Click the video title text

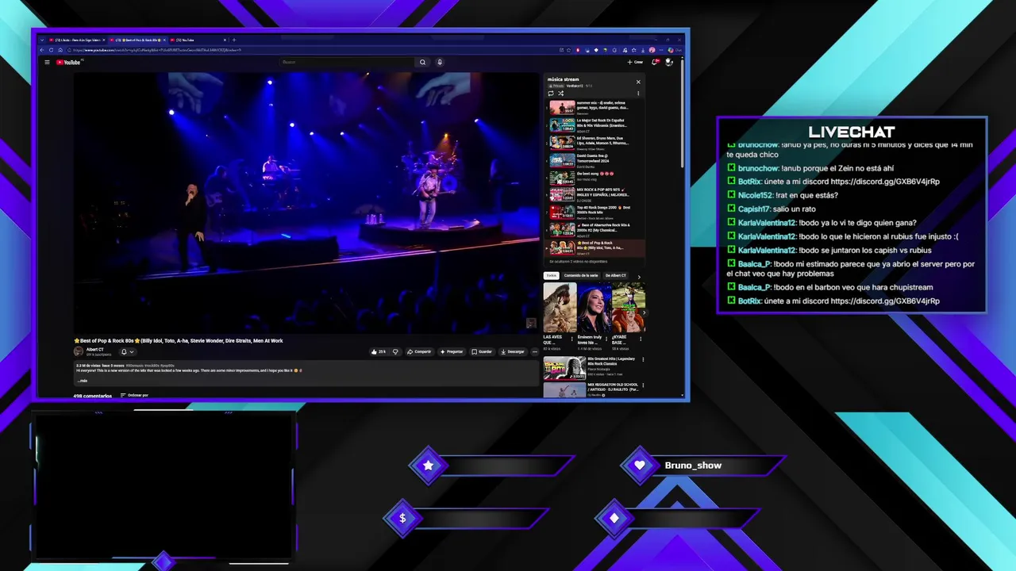point(179,340)
